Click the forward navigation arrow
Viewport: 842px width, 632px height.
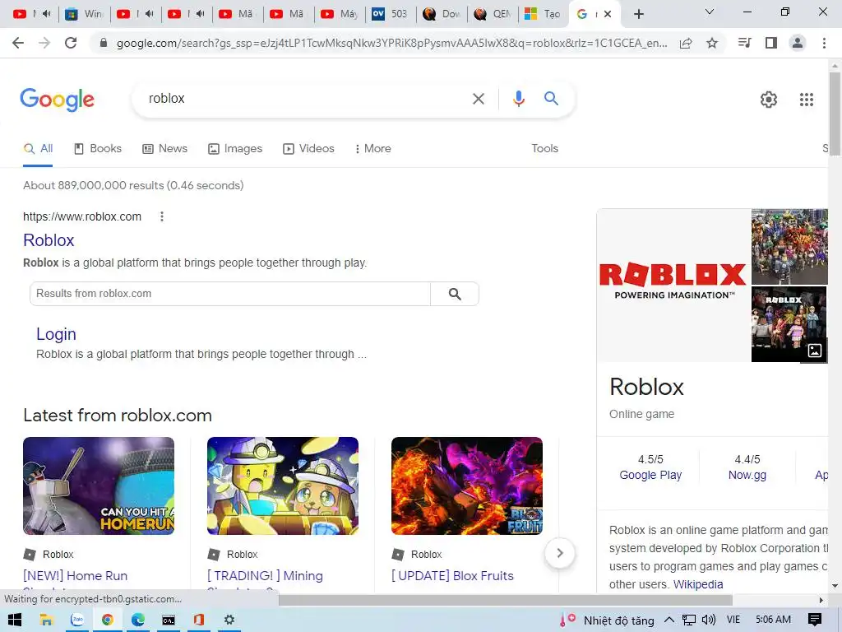(44, 43)
